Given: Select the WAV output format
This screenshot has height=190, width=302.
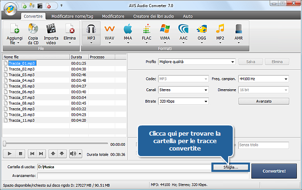Looking at the screenshot, I should [110, 29].
